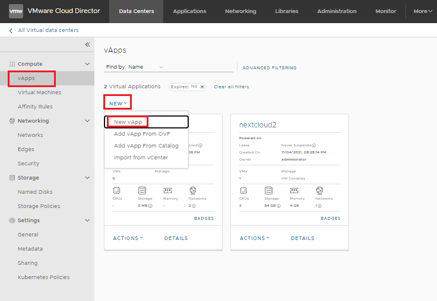Click info icon beside networks count 2 on first card
Screen dimensions: 437x301
[194, 206]
